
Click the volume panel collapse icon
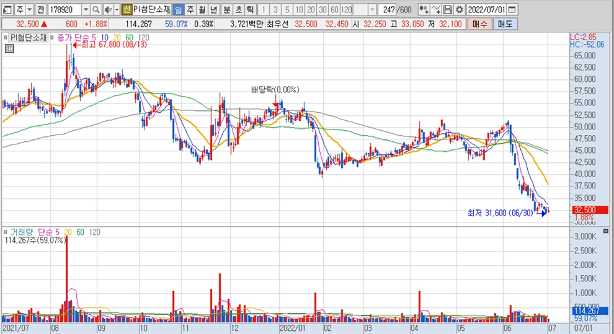pos(606,231)
